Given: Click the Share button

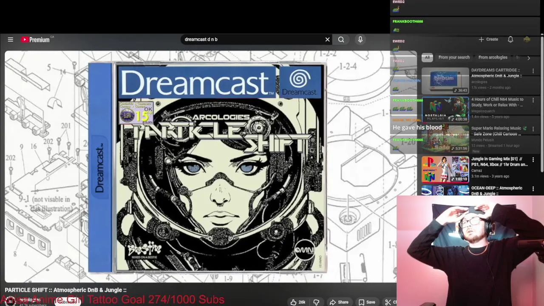Looking at the screenshot, I should pos(339,302).
